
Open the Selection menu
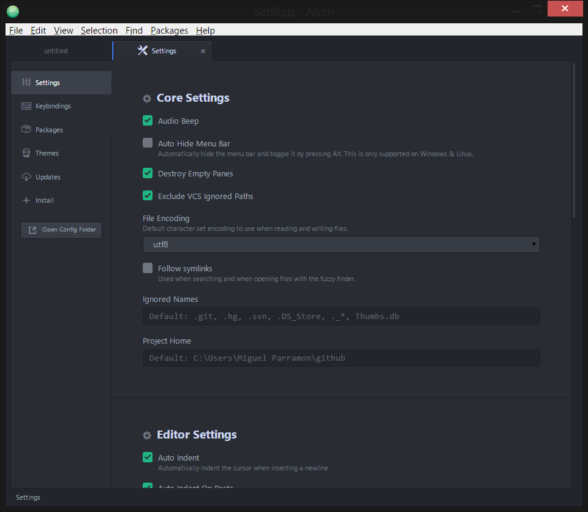[99, 31]
